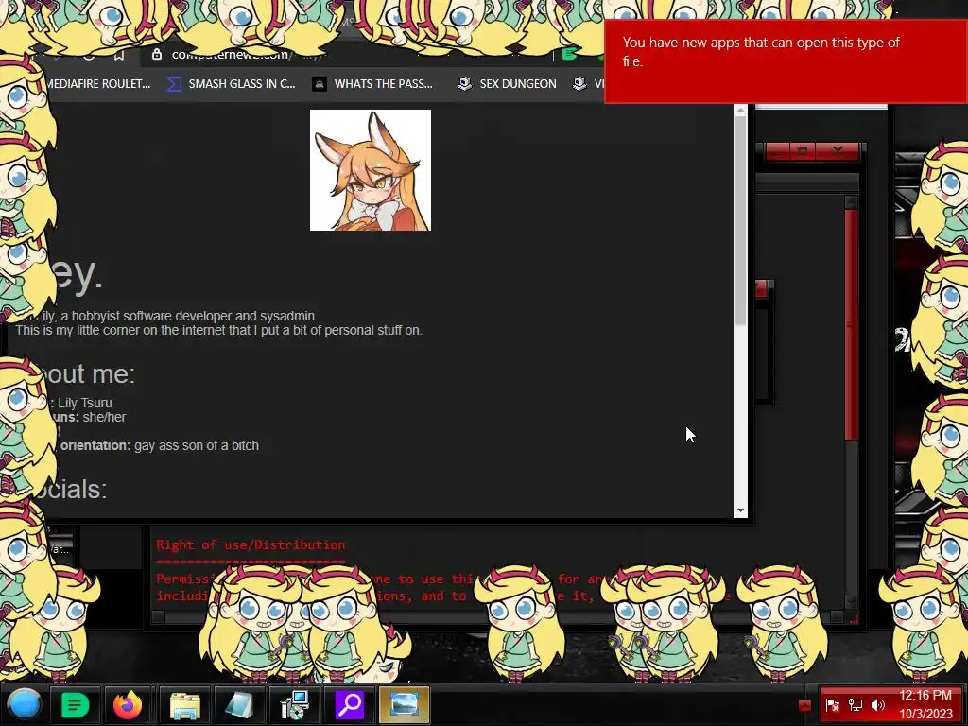968x726 pixels.
Task: Focus the browser address bar URL
Action: [x=247, y=54]
